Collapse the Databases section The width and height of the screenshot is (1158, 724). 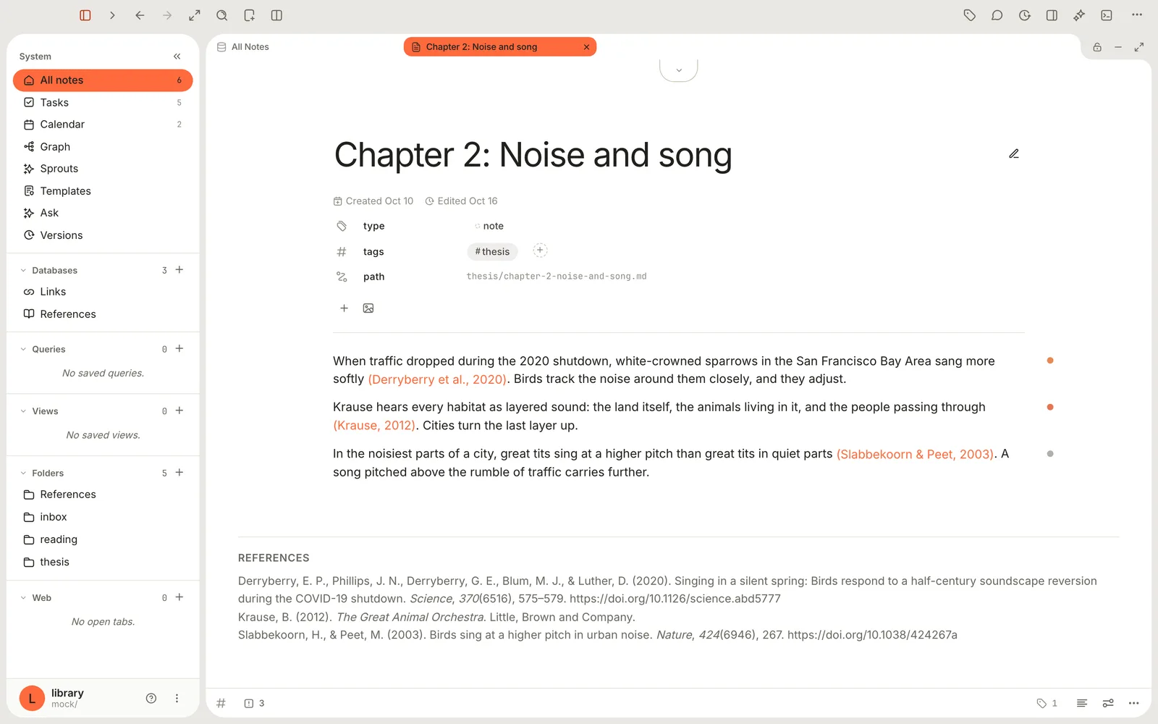pyautogui.click(x=23, y=271)
